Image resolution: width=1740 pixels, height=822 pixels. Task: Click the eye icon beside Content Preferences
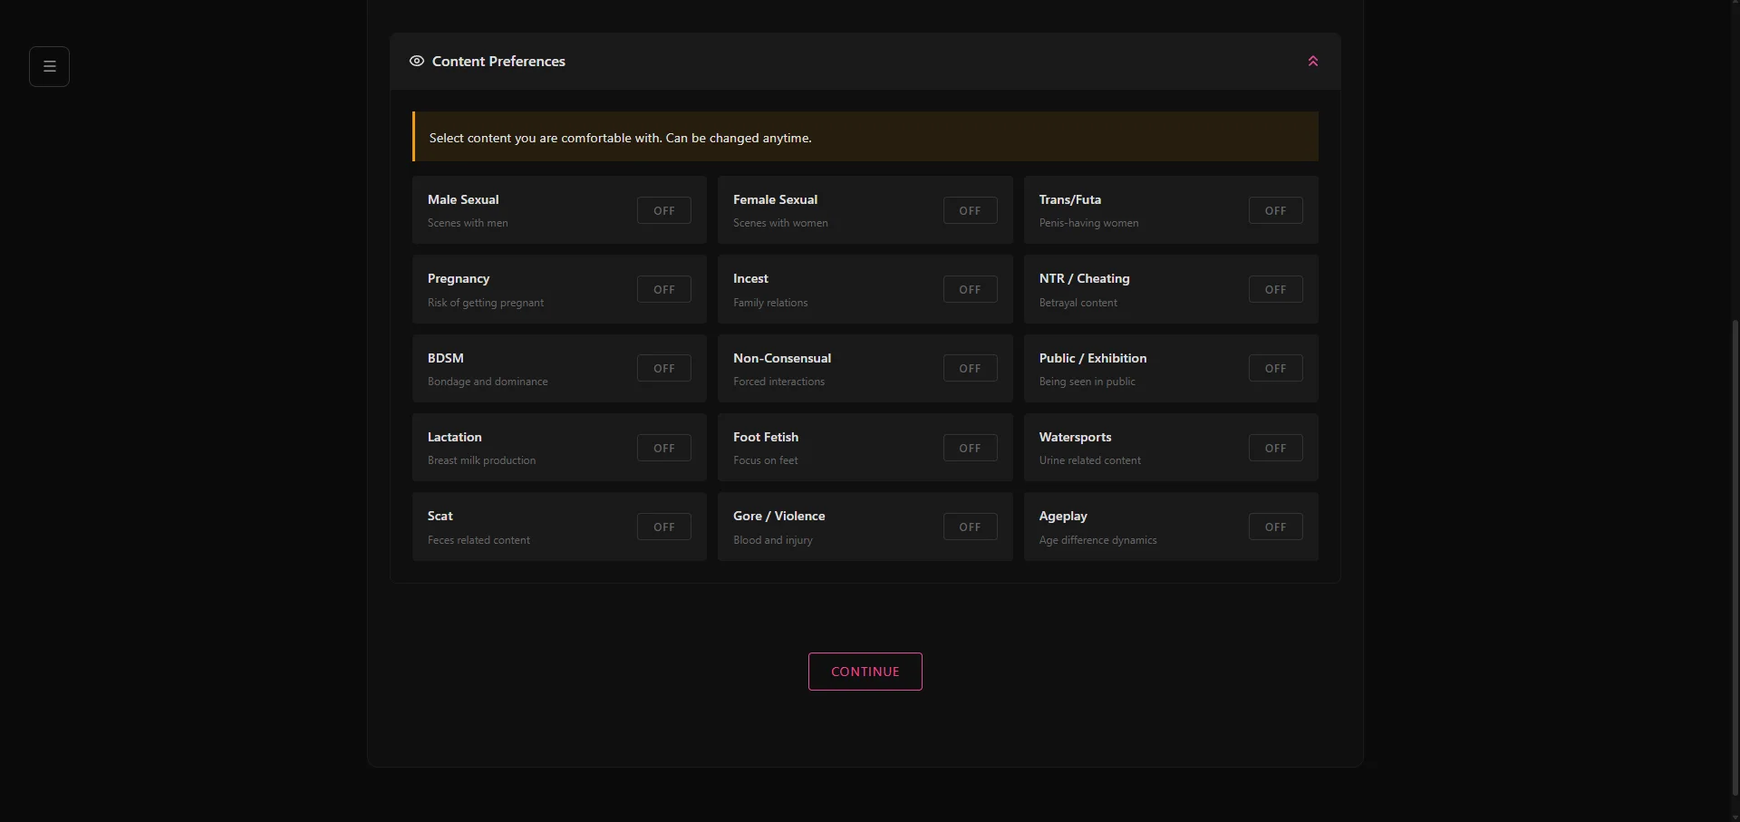(417, 61)
